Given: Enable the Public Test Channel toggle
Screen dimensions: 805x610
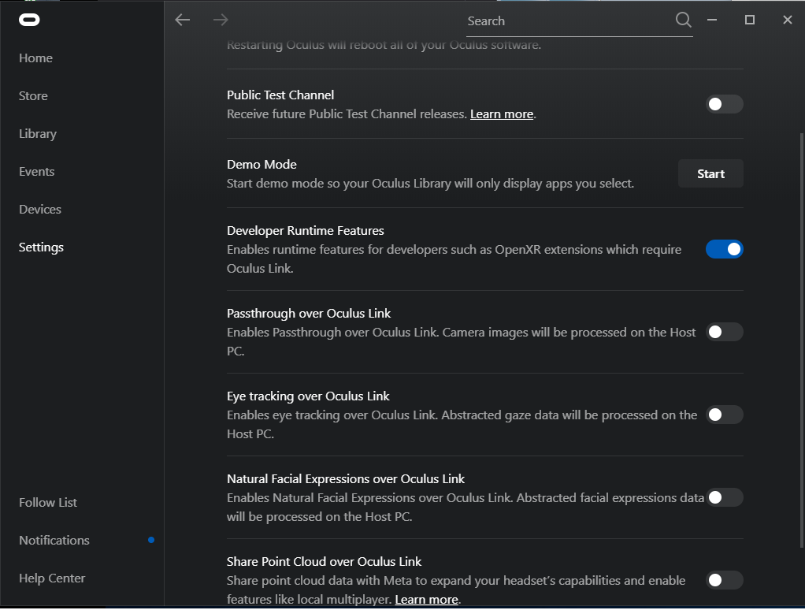Looking at the screenshot, I should click(x=725, y=104).
